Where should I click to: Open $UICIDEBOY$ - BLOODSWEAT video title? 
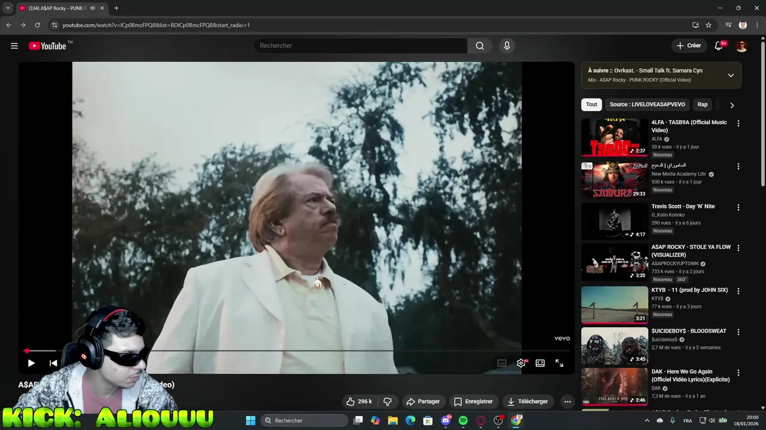click(x=689, y=331)
